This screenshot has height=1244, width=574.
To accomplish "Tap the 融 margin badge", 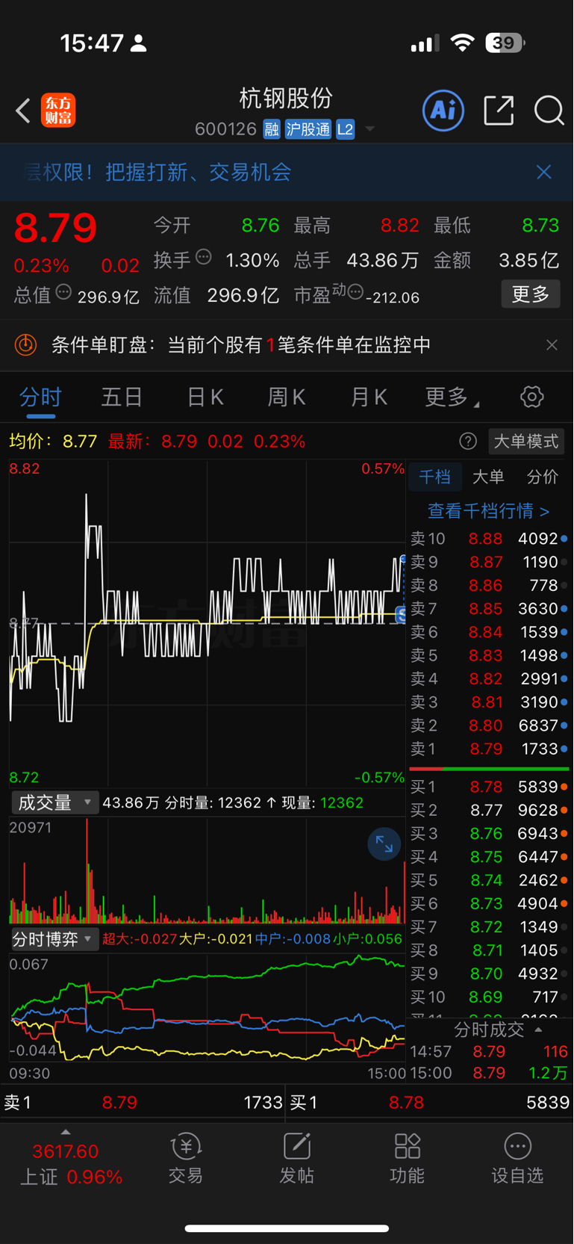I will pos(272,129).
